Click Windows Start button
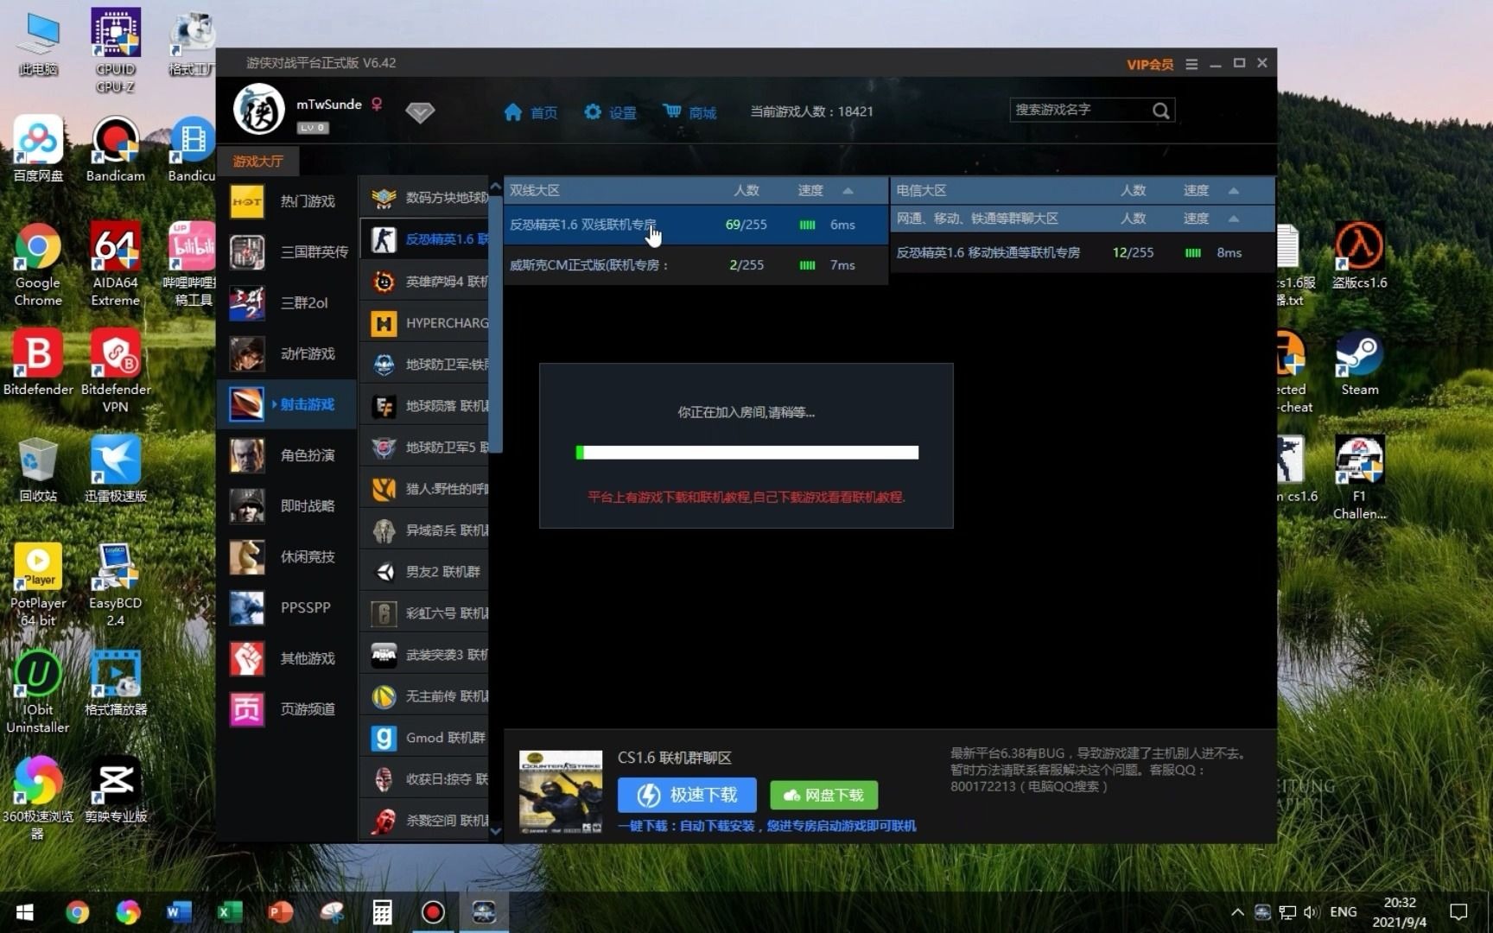This screenshot has height=933, width=1493. pos(24,912)
